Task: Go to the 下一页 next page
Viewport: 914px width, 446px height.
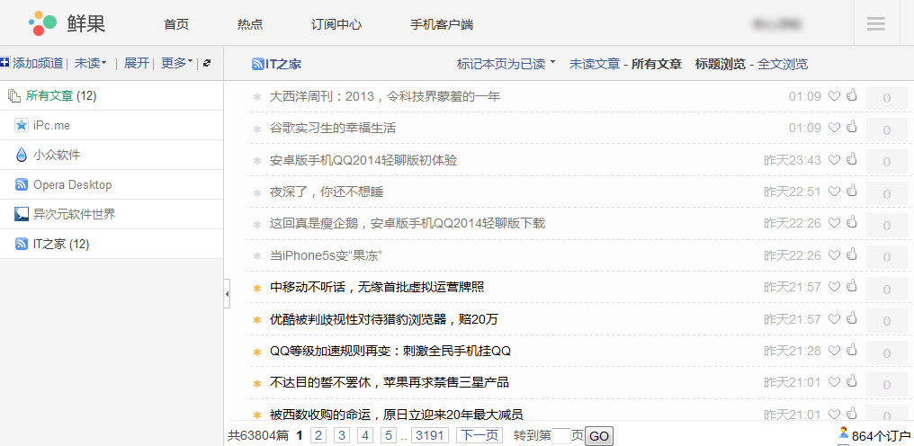Action: coord(479,435)
